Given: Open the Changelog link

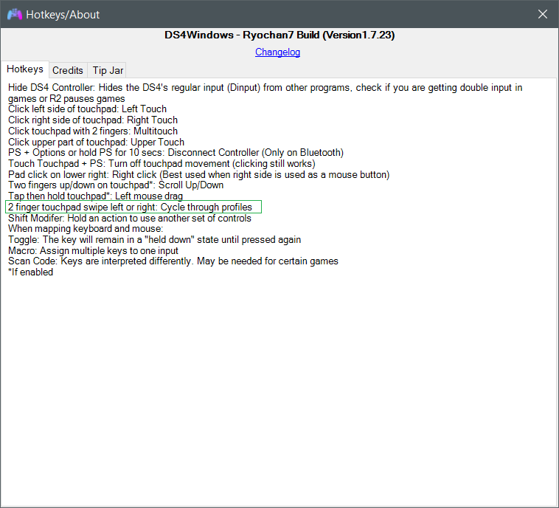Looking at the screenshot, I should pyautogui.click(x=277, y=52).
